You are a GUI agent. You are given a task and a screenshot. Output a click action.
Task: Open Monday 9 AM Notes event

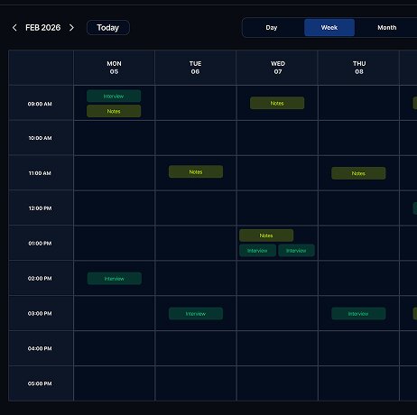114,111
